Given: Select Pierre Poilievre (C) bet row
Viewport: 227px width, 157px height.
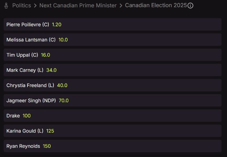Looking at the screenshot, I should pos(113,25).
